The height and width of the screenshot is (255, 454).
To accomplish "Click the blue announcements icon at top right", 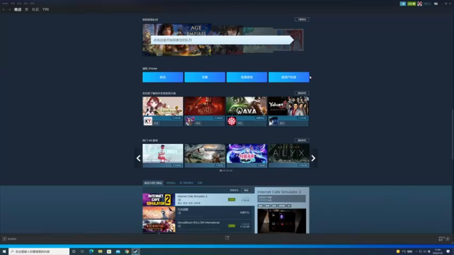I will pos(403,4).
